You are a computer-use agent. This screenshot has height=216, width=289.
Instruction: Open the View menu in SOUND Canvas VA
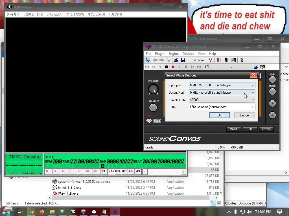201,54
